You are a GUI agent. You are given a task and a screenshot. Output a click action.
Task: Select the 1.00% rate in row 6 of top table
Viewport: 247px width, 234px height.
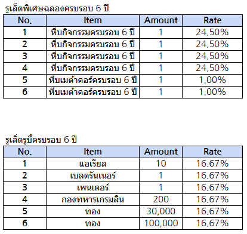(x=212, y=92)
